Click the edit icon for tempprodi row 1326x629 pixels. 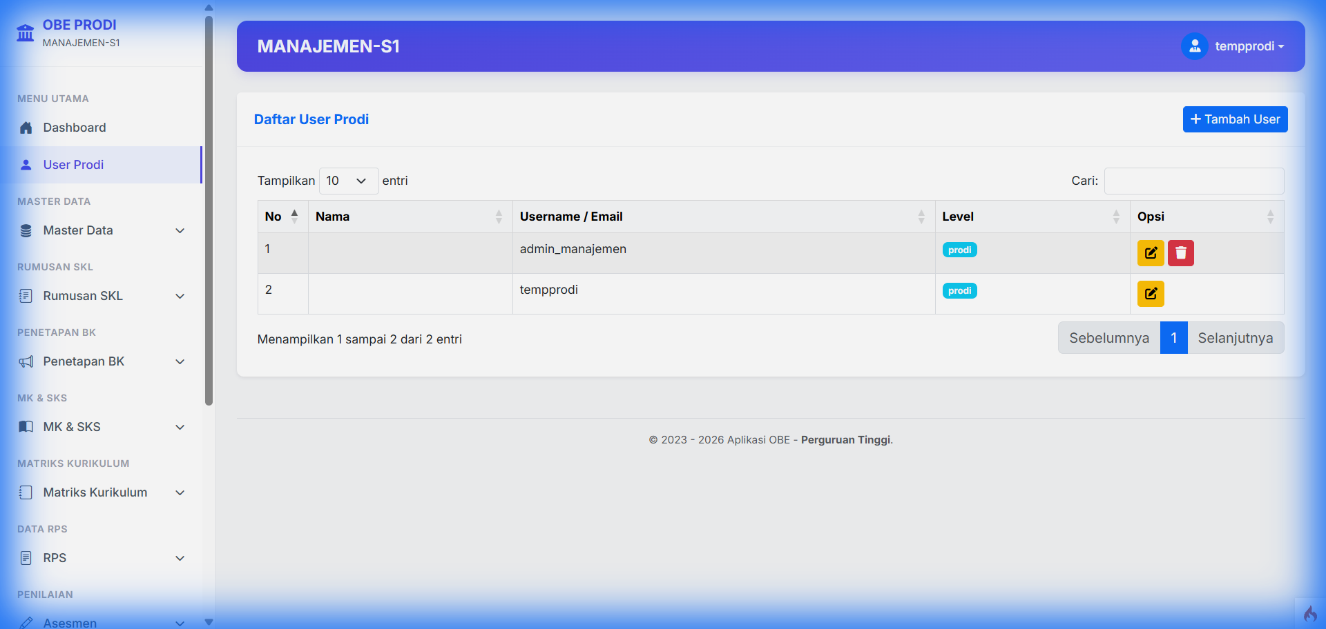coord(1150,294)
